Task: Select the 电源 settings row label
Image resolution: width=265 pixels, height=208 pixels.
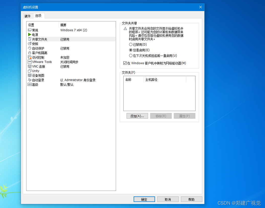Action: [35, 35]
